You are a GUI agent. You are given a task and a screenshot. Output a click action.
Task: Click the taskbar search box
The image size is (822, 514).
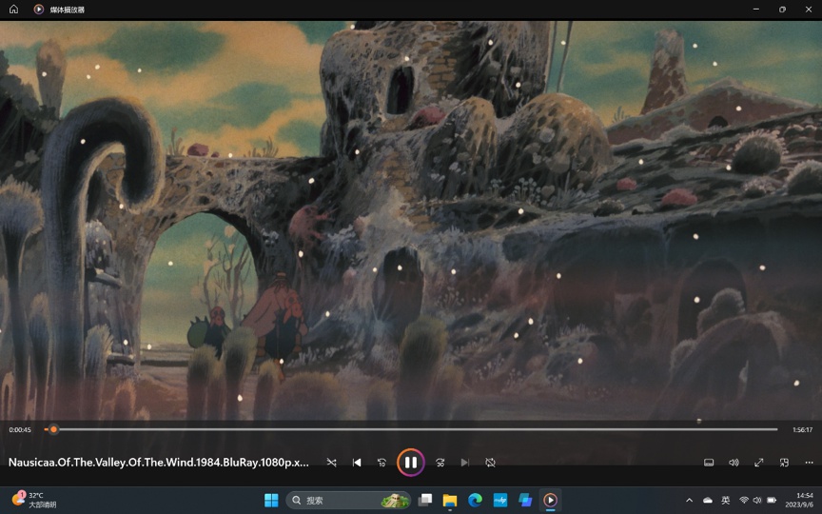348,501
